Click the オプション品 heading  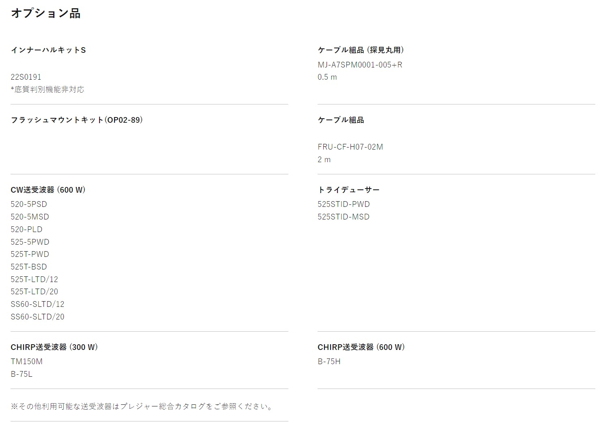tap(45, 13)
